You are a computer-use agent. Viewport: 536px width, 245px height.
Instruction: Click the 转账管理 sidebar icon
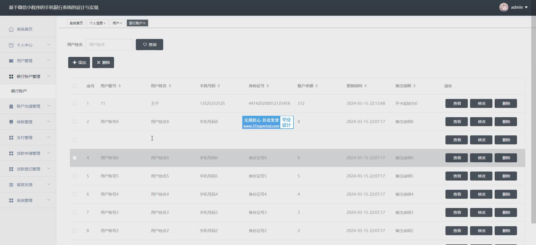click(11, 122)
